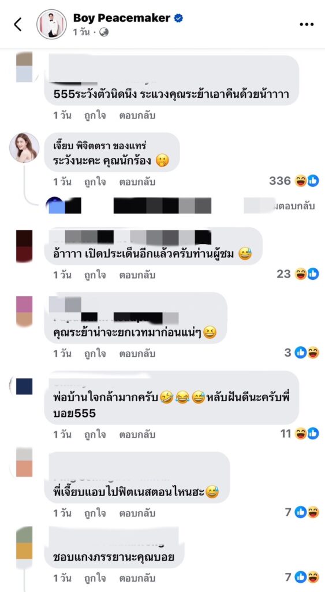325x592 pixels.
Task: View the 11 reactions on พ่อบ้านใจกล้า comment
Action: point(300,434)
